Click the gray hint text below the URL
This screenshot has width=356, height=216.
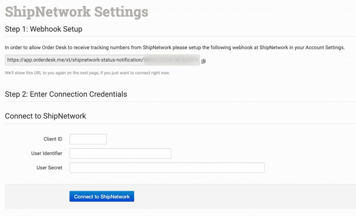point(87,73)
